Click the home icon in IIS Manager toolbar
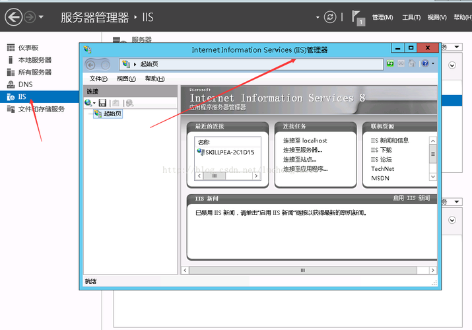472x330 pixels. [412, 63]
